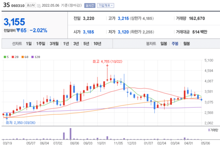Screen dimensions: 220x147
Task: Click the blue arrow above the 최저 label
Action: pyautogui.click(x=7, y=119)
